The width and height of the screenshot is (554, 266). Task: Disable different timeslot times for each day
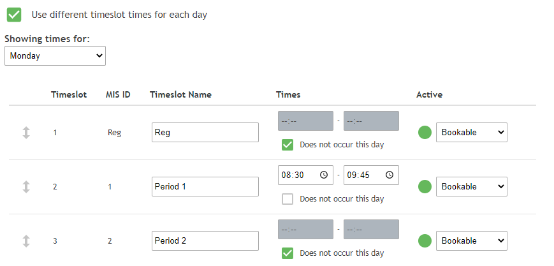click(14, 14)
